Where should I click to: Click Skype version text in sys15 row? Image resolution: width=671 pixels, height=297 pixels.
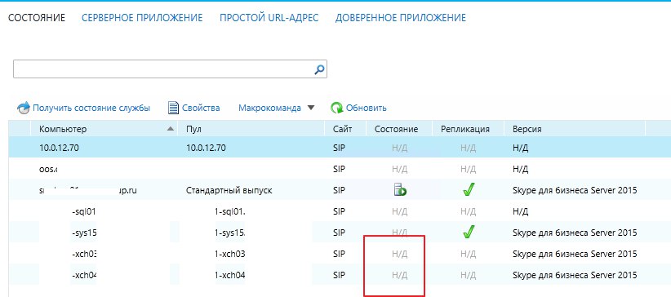click(x=575, y=233)
